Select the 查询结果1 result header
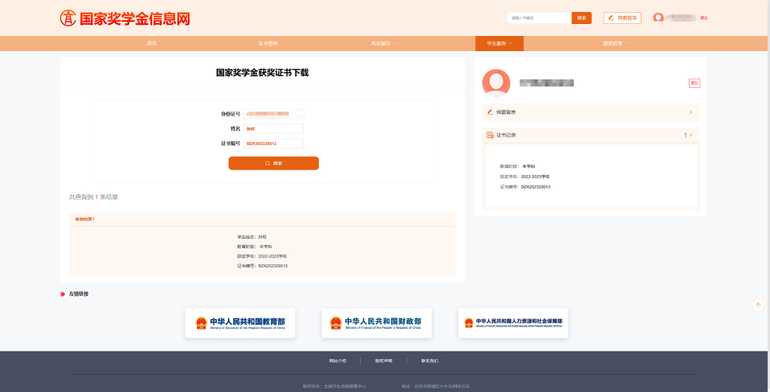Viewport: 770px width, 392px height. (x=262, y=219)
